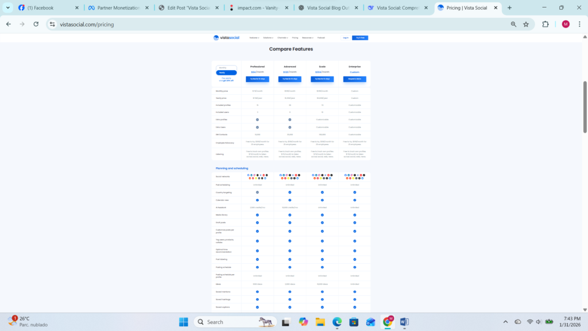Select Monthly billing toggle option
The width and height of the screenshot is (588, 331).
(x=226, y=68)
